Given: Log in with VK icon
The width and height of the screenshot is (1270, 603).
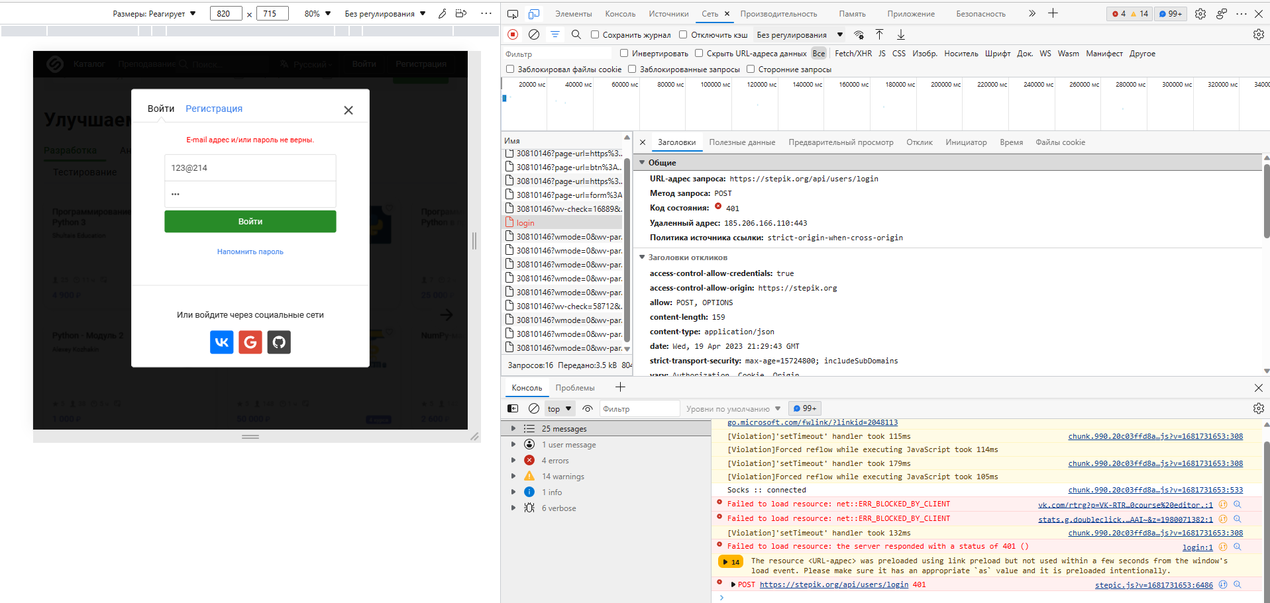Looking at the screenshot, I should 222,342.
